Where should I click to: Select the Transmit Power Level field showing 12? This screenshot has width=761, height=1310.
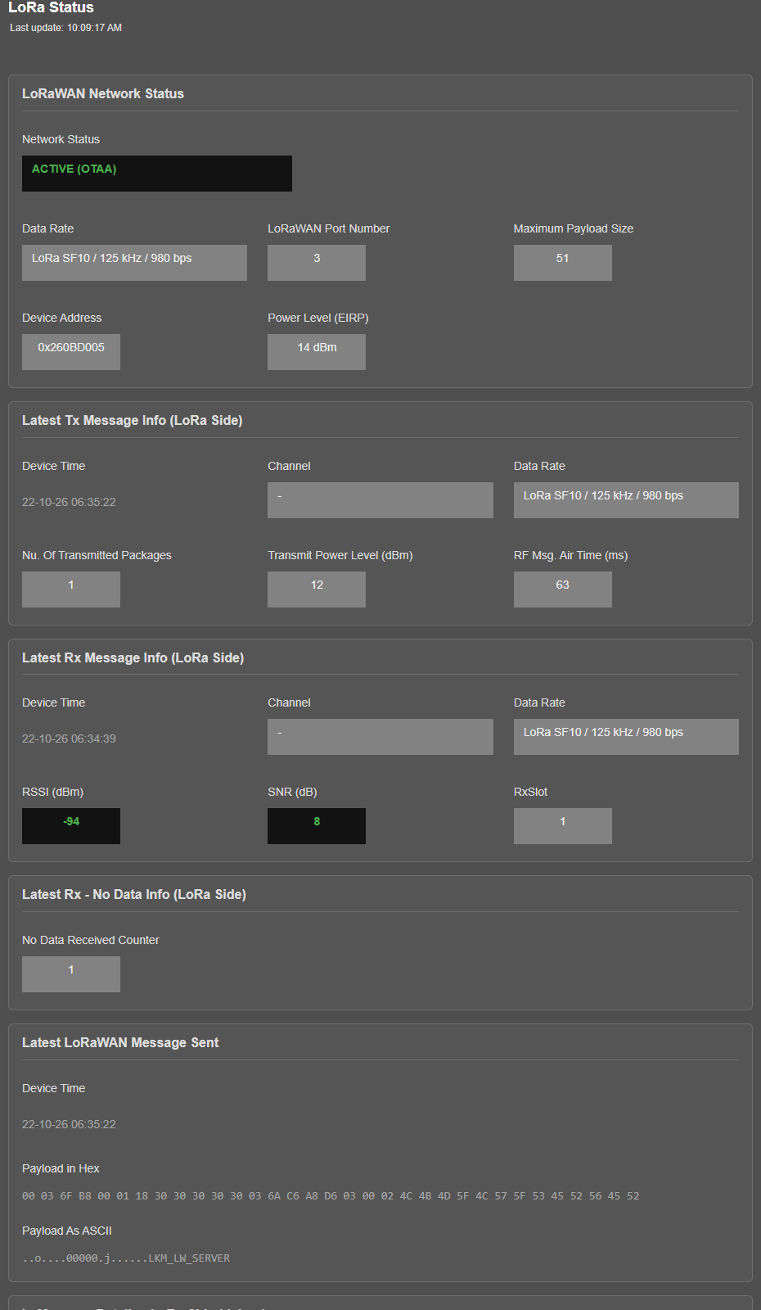coord(317,589)
